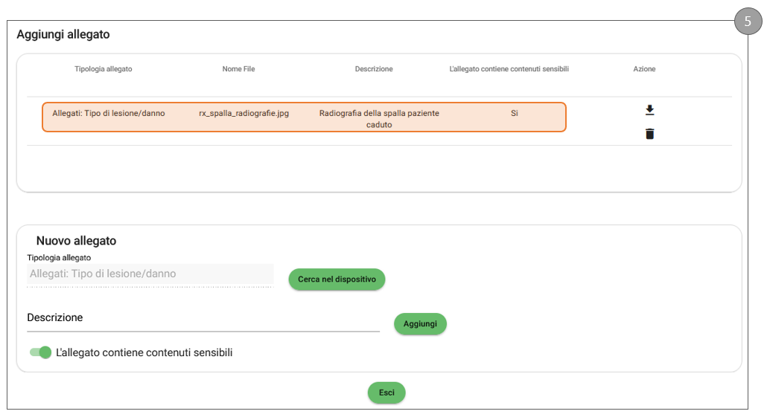Click the Tipologia allegato column header
Image resolution: width=767 pixels, height=417 pixels.
click(x=104, y=69)
